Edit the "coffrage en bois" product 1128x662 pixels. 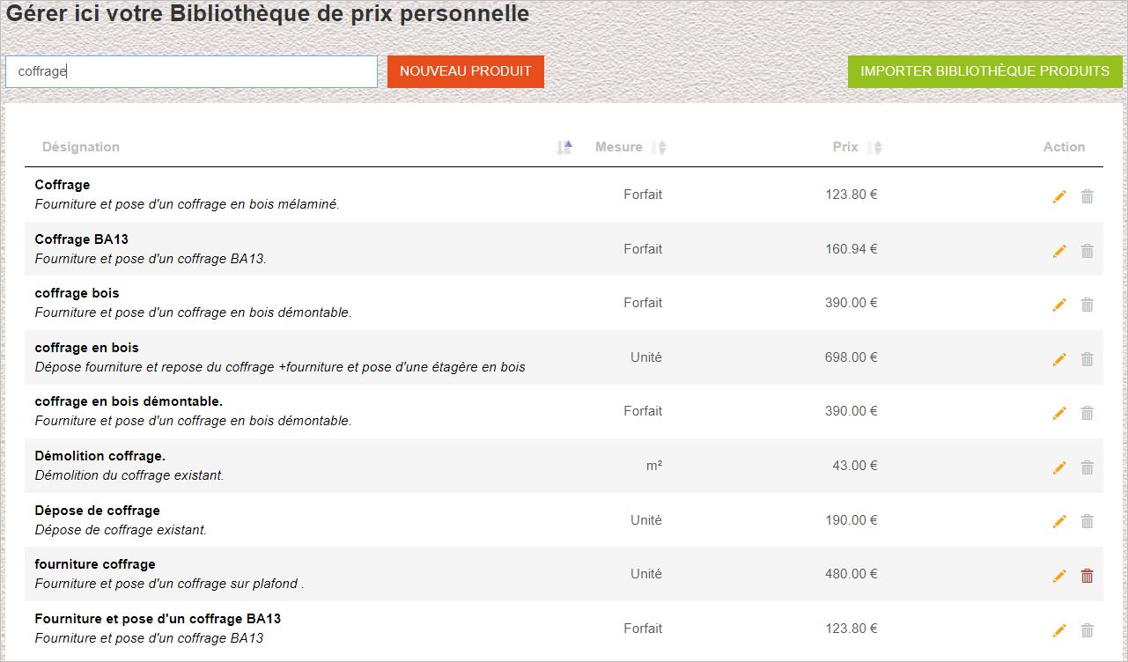click(1059, 359)
